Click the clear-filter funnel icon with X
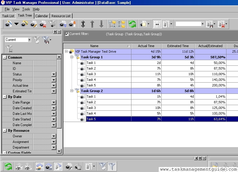 click(9, 49)
